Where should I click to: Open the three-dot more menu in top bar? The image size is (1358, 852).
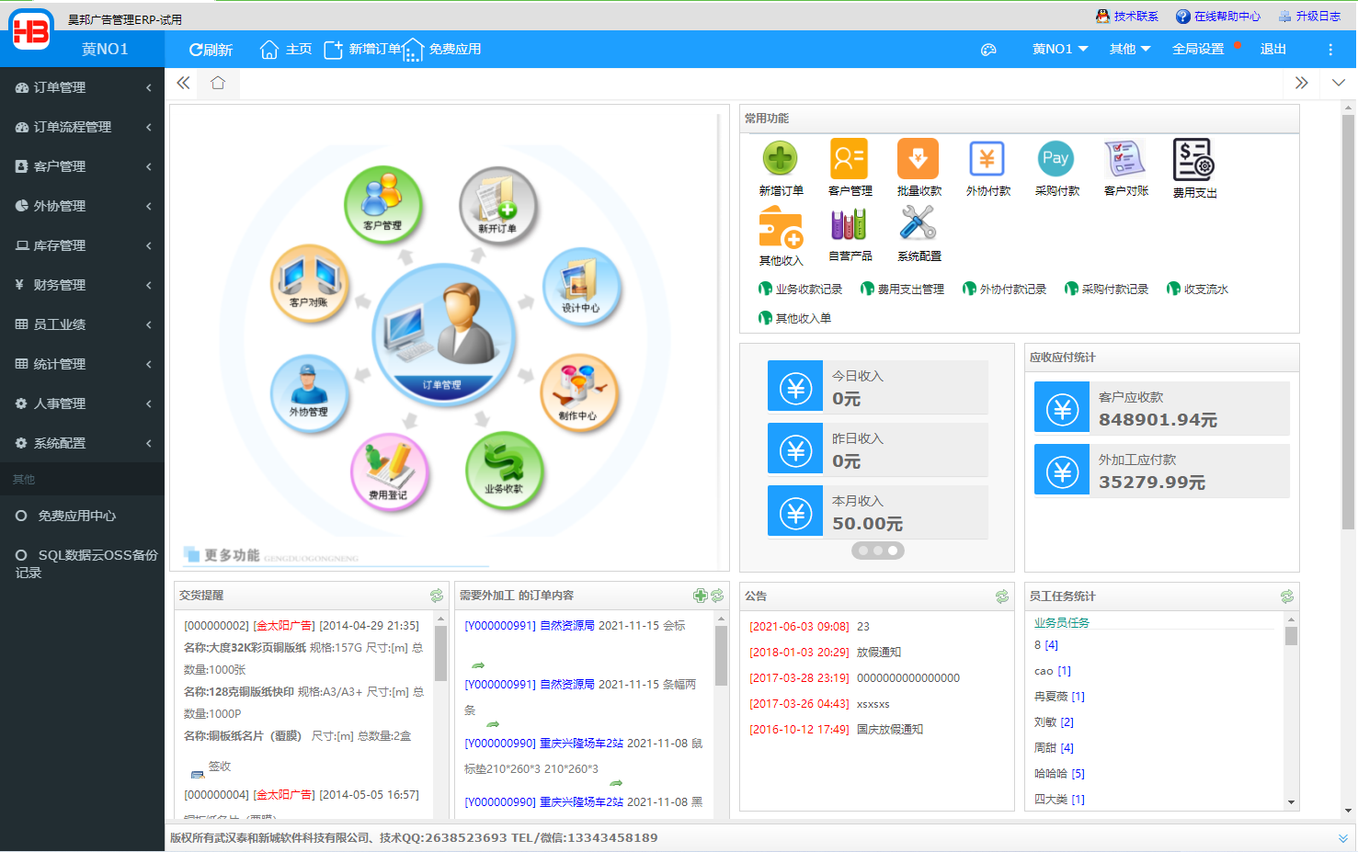point(1329,50)
